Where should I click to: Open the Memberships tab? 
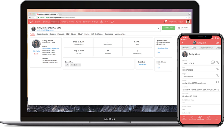click(x=120, y=34)
